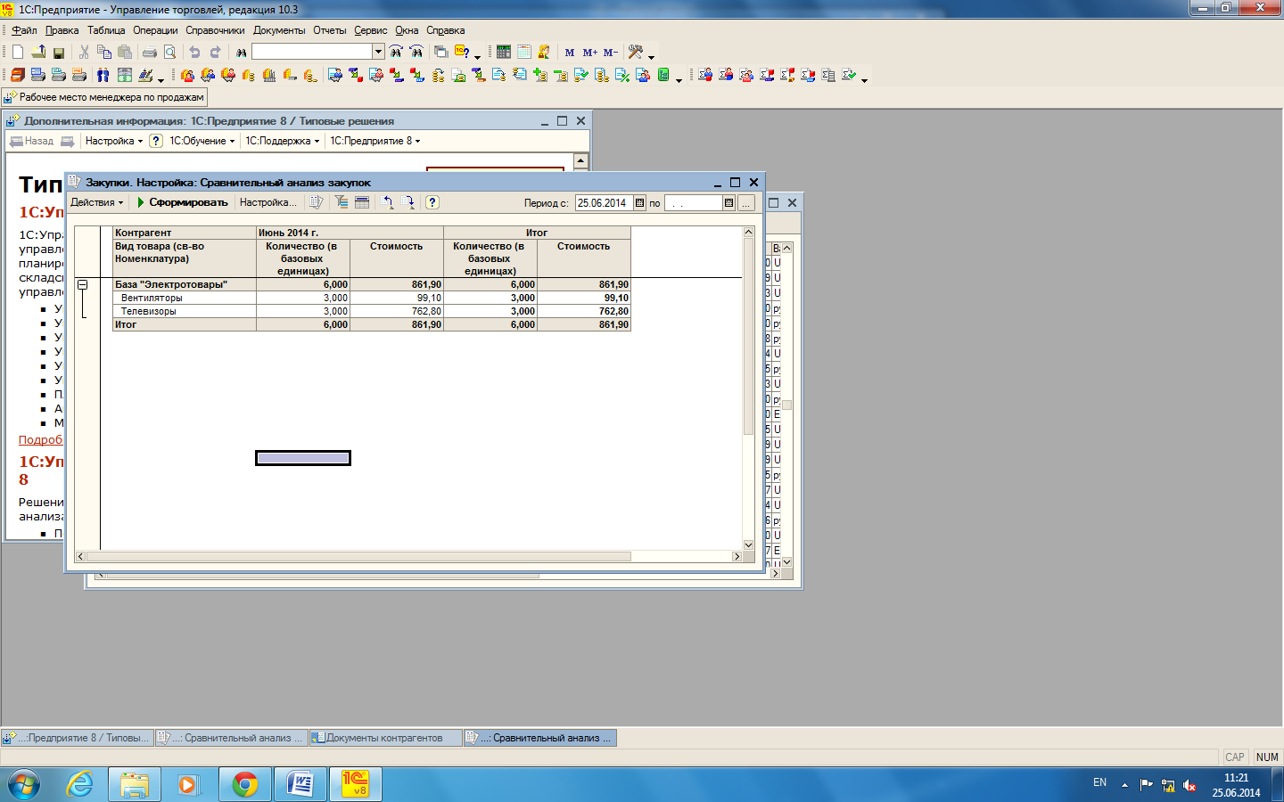Open the Calendar icon in main toolbar
Image resolution: width=1284 pixels, height=802 pixels.
(524, 53)
